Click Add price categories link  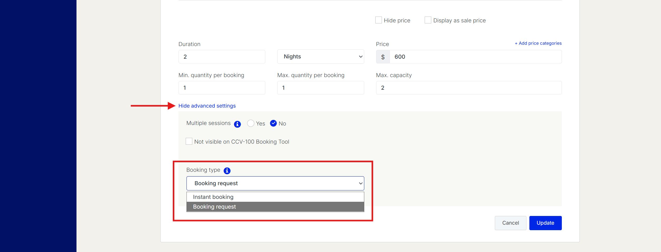click(x=538, y=43)
